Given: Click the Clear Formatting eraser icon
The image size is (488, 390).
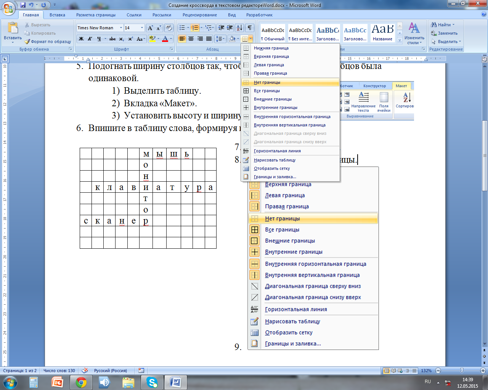Looking at the screenshot, I should pos(169,28).
